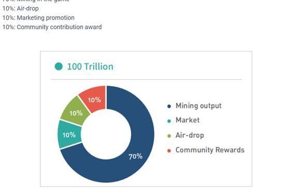Click the dark blue Mining output legend dot
This screenshot has width=288, height=190.
point(169,106)
